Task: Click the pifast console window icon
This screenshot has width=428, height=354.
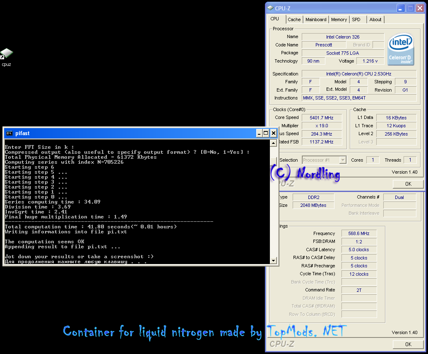Action: point(10,133)
